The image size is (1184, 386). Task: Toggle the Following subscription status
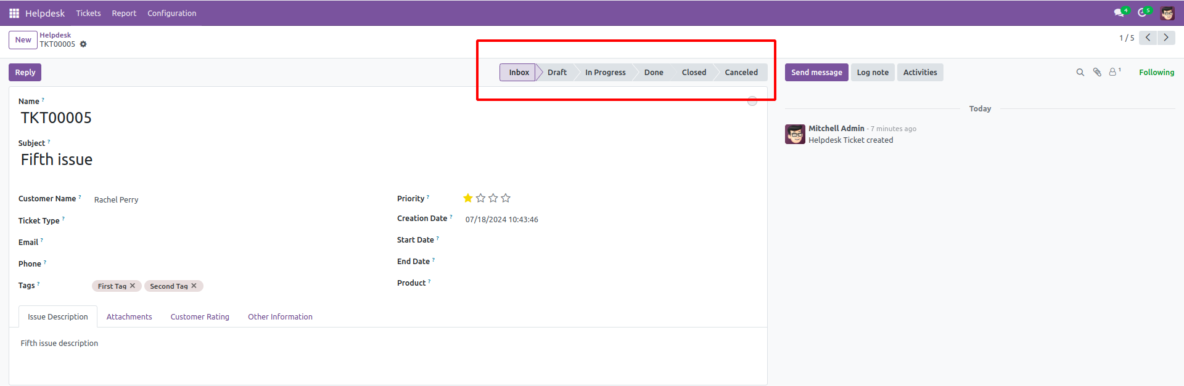point(1156,73)
